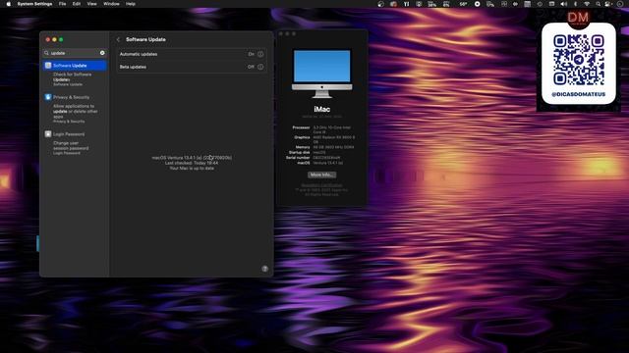Click the Memory value in About window
This screenshot has height=353, width=629.
333,147
